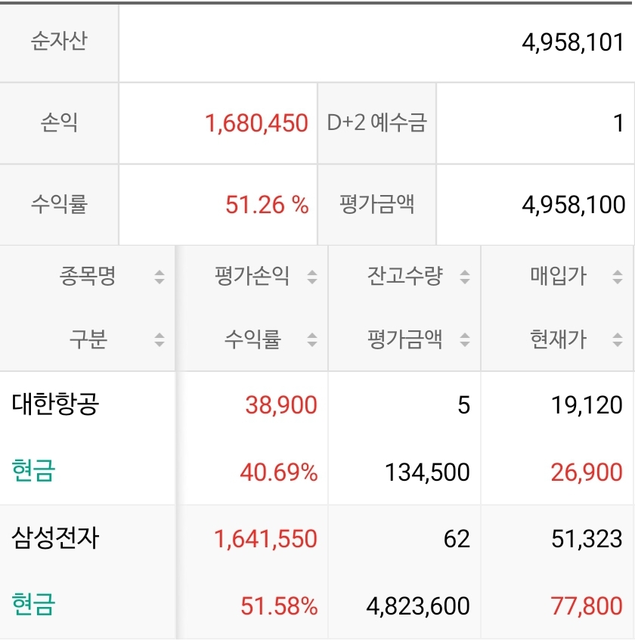Click the D+2 예수금 label
The height and width of the screenshot is (641, 635).
coord(376,123)
